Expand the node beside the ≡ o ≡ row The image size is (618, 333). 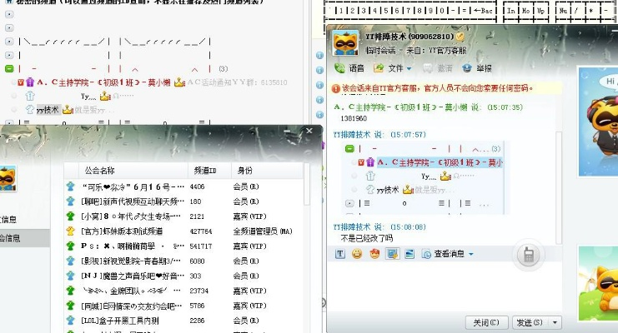[9, 123]
